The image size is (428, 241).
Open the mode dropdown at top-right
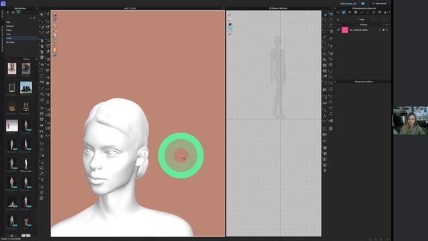(381, 3)
